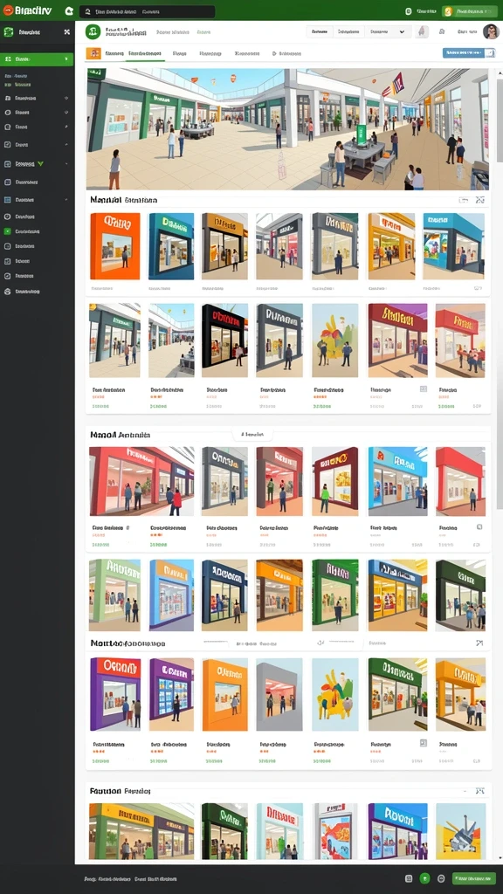Select the green-underlined active tab
Image resolution: width=503 pixels, height=894 pixels.
coord(145,53)
